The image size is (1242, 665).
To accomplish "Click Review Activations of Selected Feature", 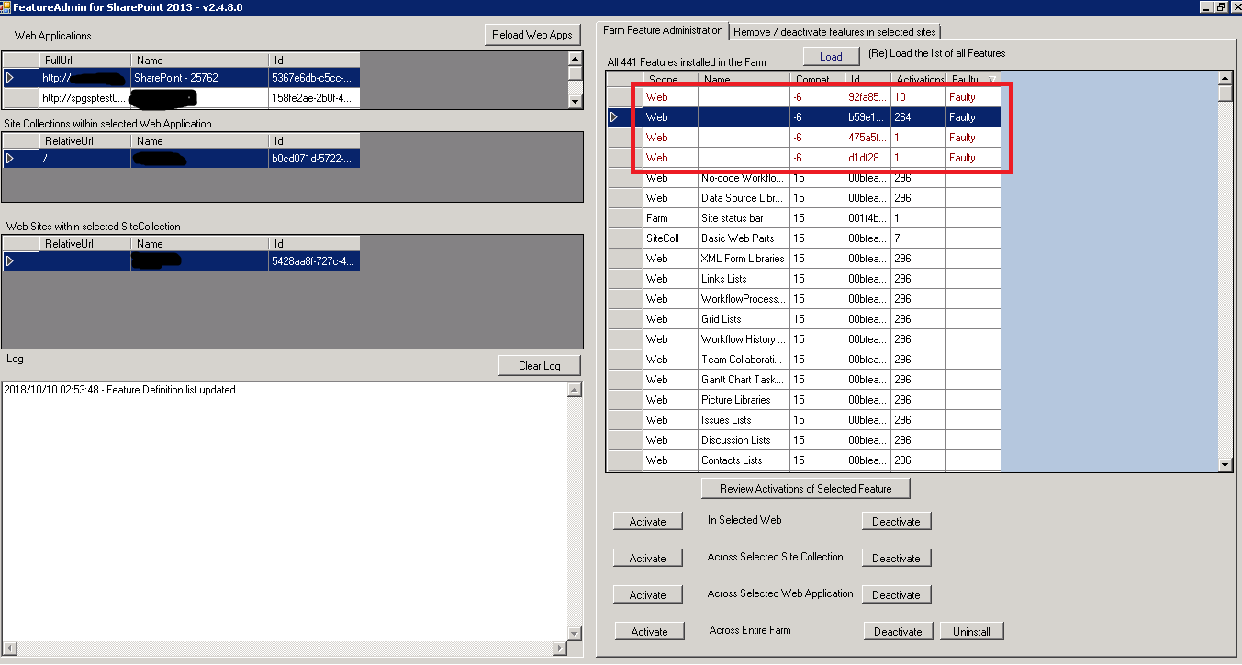I will pos(805,489).
